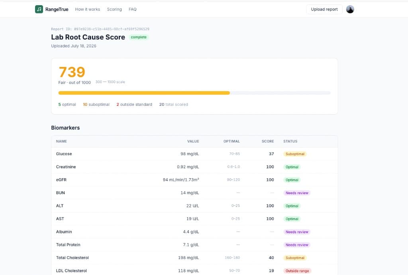Click the Needs review badge for Total Protein

(x=296, y=245)
